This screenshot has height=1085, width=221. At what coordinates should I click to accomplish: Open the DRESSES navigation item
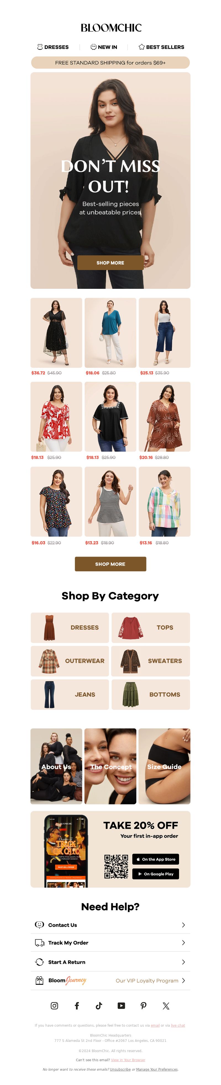coord(52,47)
